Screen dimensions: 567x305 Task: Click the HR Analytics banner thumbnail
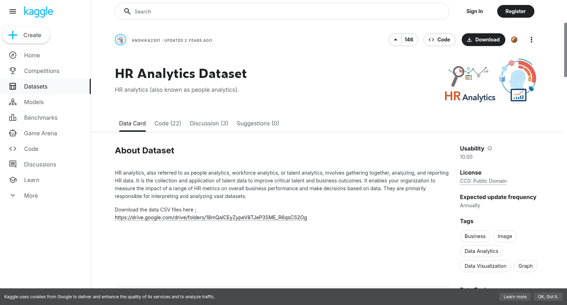(490, 81)
